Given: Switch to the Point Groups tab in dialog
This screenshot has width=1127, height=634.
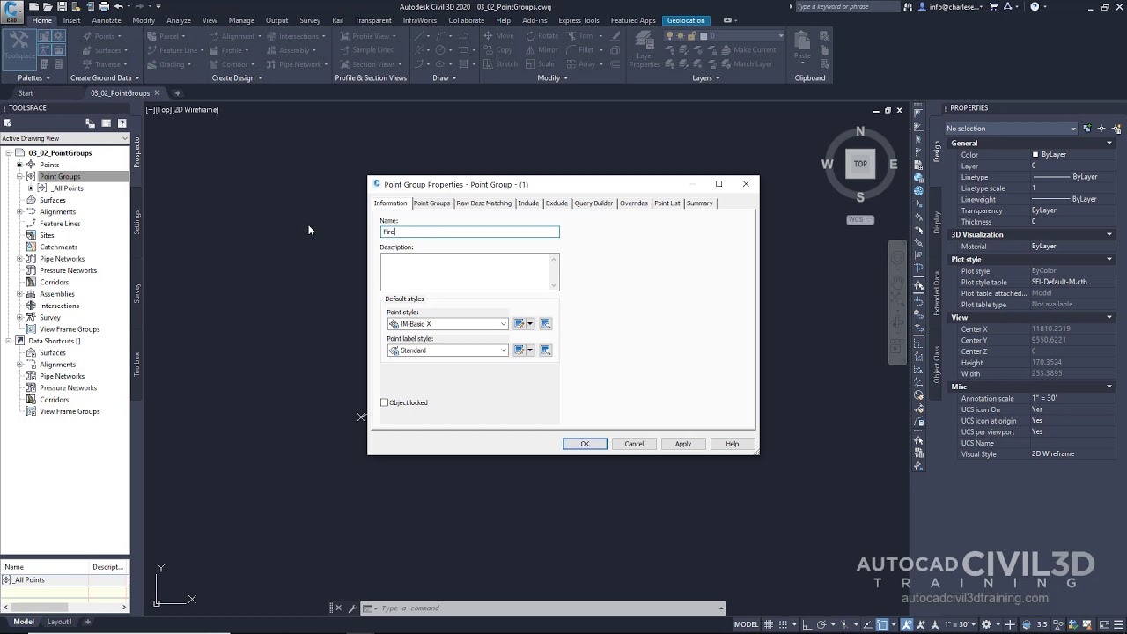Looking at the screenshot, I should 431,203.
